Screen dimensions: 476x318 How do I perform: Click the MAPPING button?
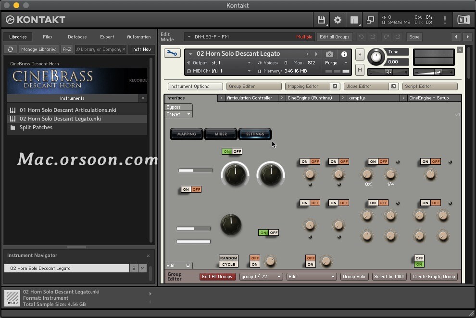187,134
